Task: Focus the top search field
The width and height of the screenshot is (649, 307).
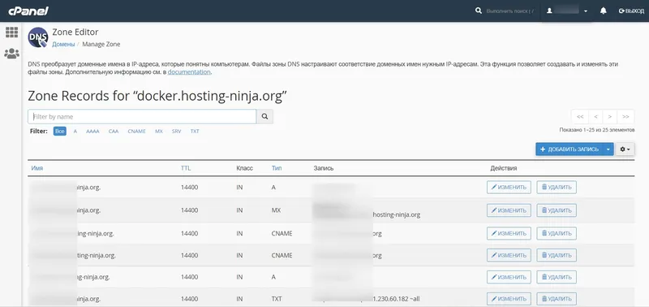Action: (509, 11)
